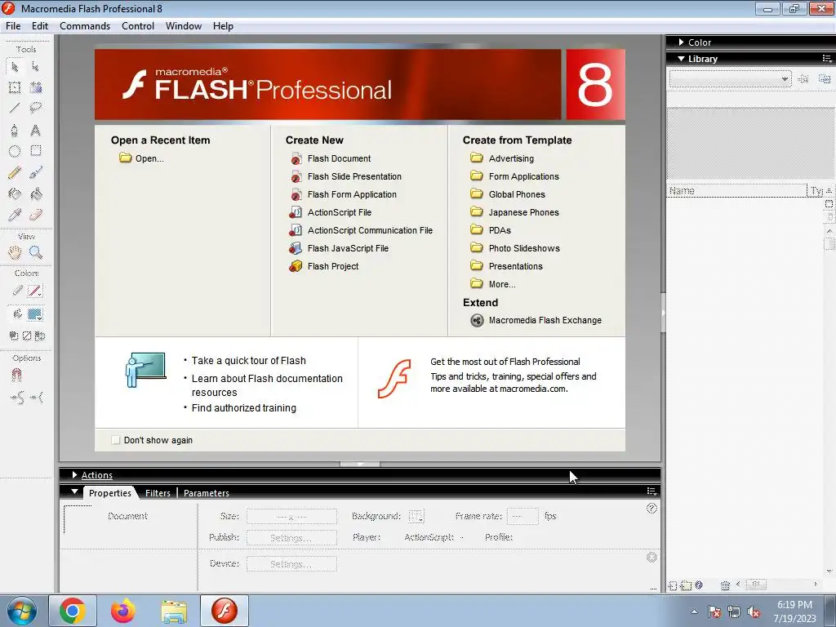Click the Library delete trash icon

click(x=725, y=585)
